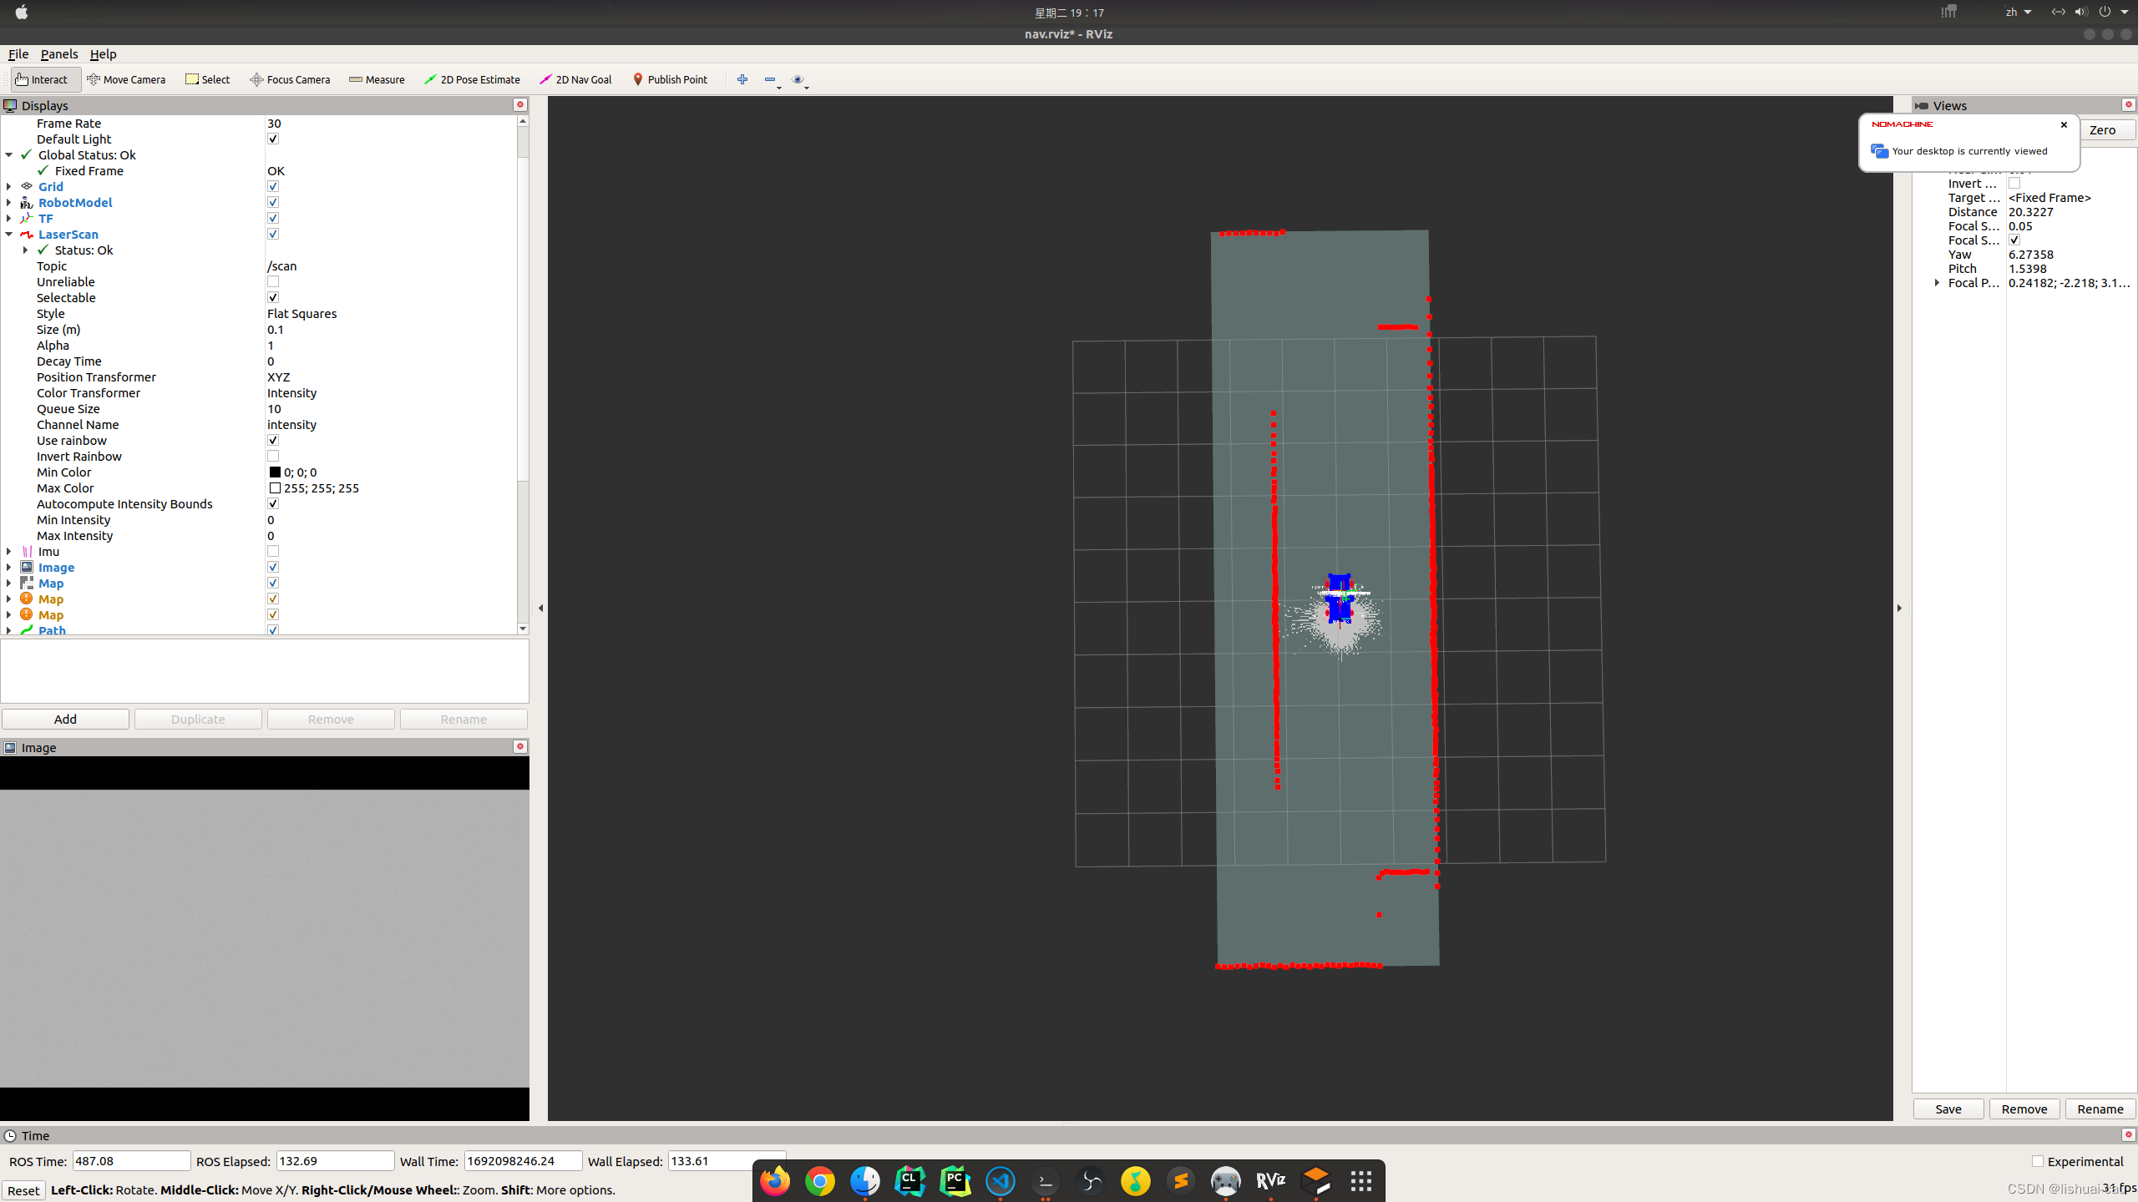This screenshot has width=2138, height=1202.
Task: Enable the Imu display checkbox
Action: [273, 552]
